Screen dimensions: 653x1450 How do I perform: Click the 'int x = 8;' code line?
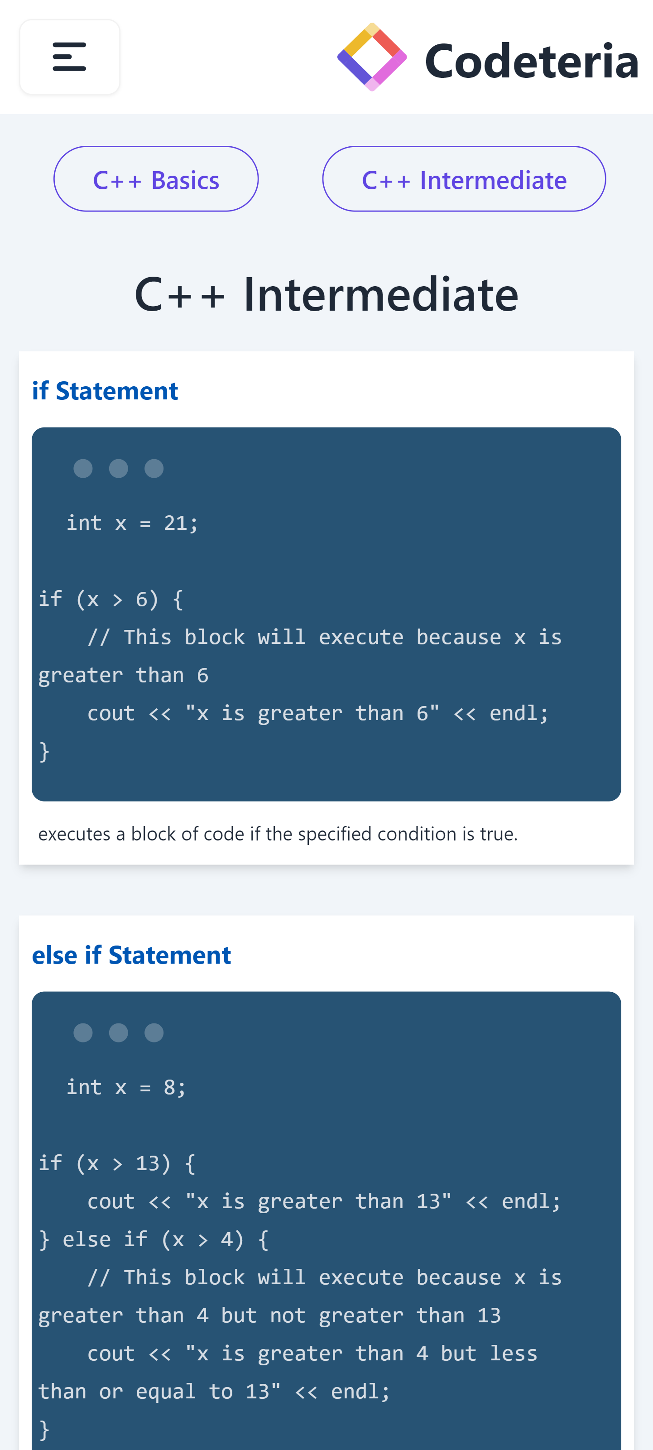pos(126,1087)
